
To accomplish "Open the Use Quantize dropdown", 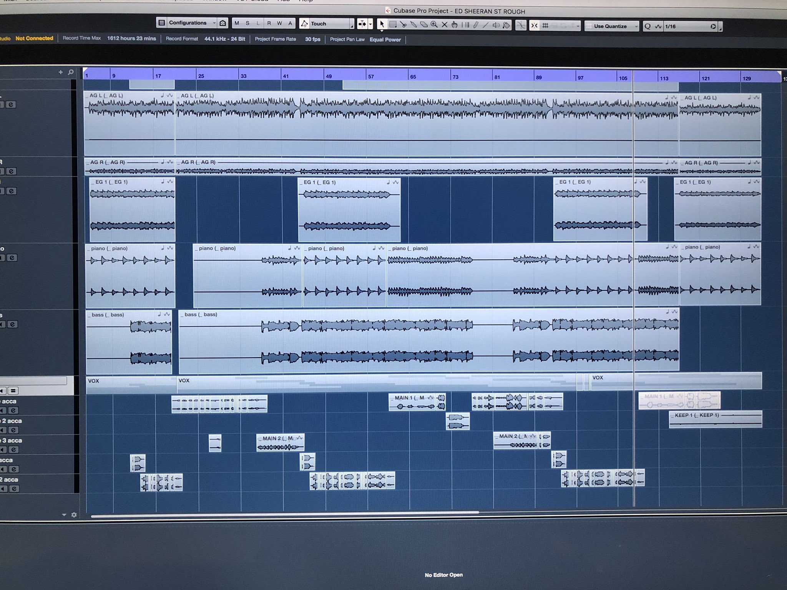I will click(x=612, y=26).
